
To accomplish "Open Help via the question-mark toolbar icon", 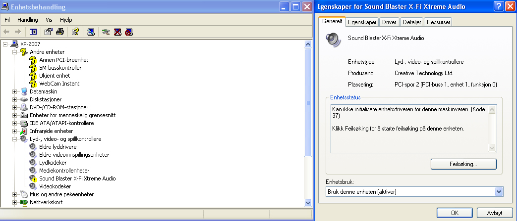I will pos(75,32).
